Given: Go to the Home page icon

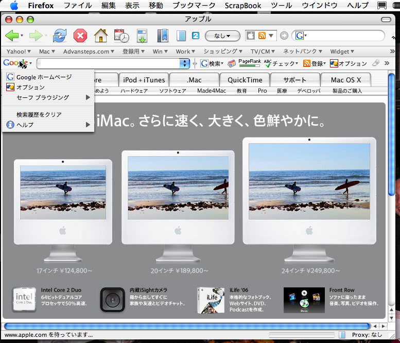Looking at the screenshot, I should [100, 36].
